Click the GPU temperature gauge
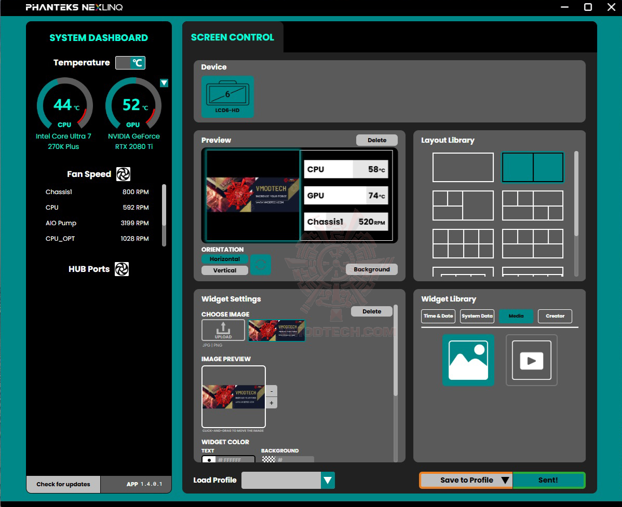 [133, 104]
